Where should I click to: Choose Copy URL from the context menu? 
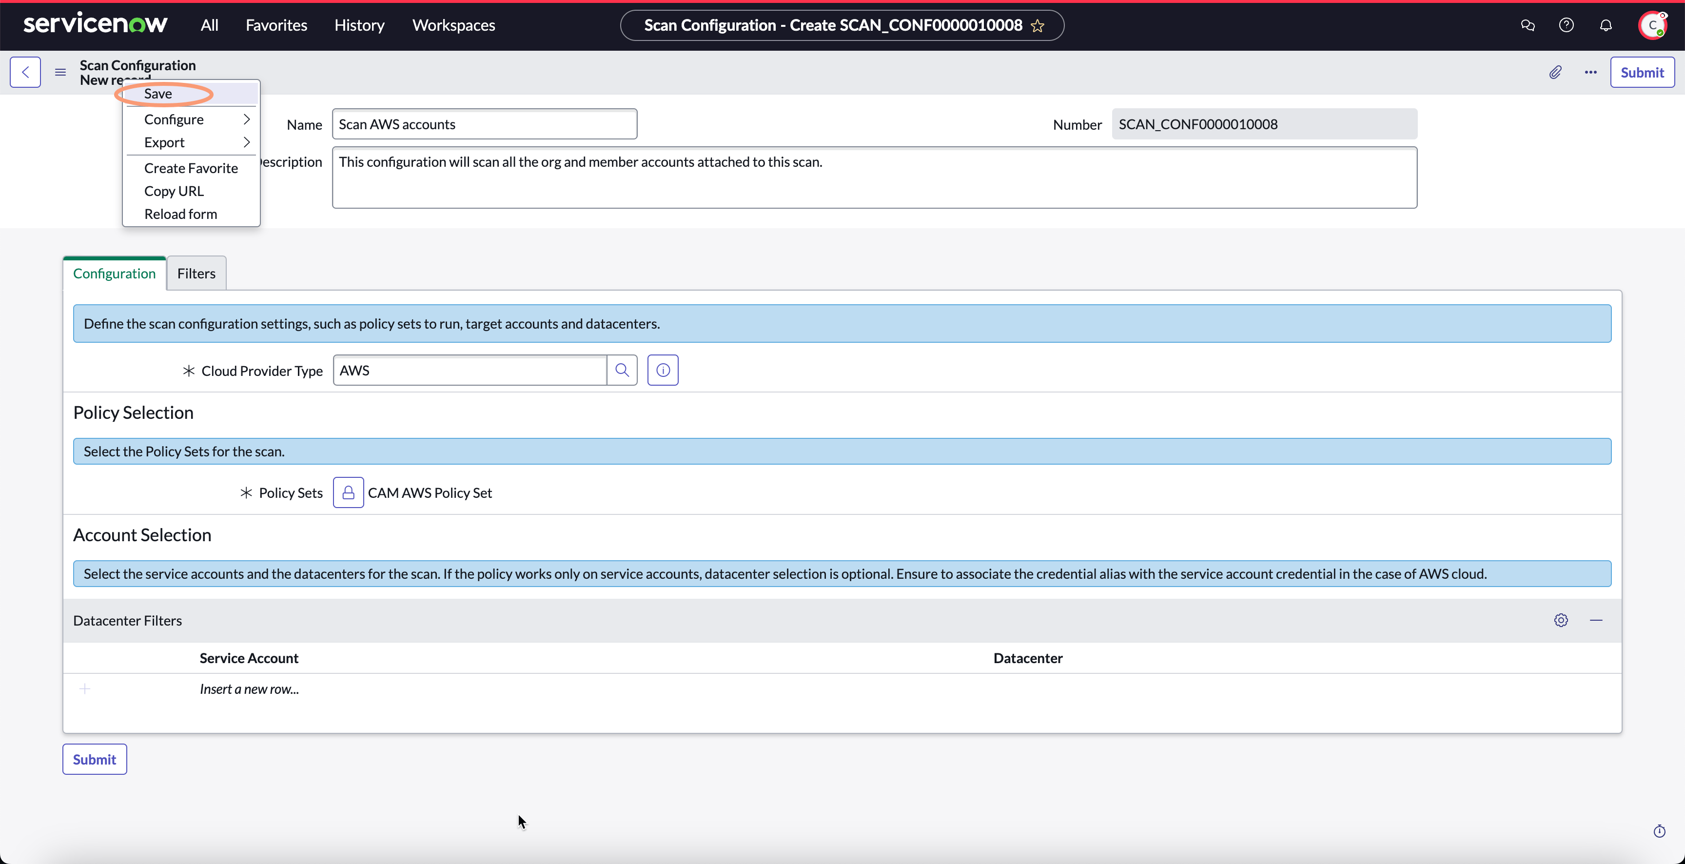click(x=191, y=191)
